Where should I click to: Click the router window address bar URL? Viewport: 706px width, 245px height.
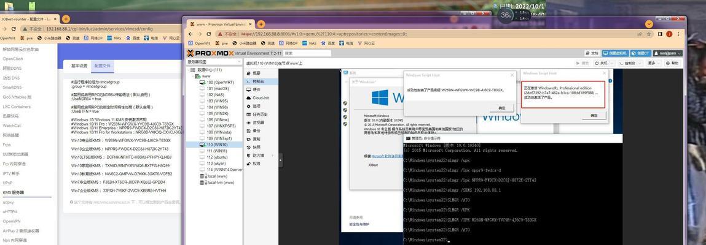[x=99, y=29]
